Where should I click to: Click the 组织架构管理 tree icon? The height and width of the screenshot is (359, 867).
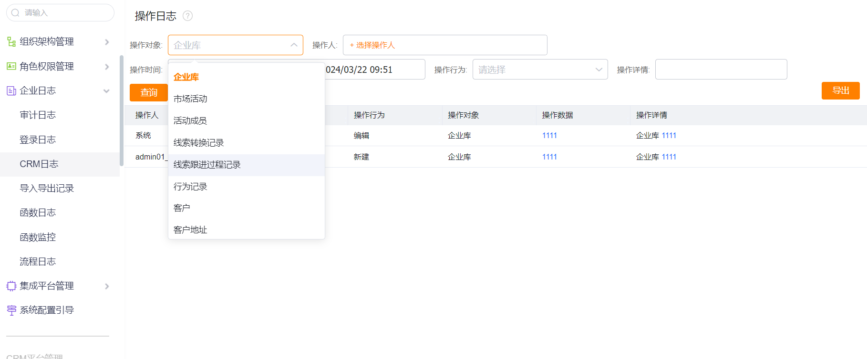pos(11,42)
